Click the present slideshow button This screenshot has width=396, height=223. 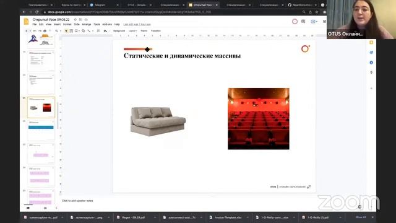click(x=313, y=22)
